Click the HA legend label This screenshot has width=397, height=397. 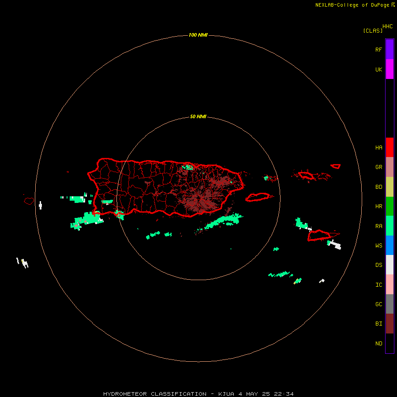[378, 147]
